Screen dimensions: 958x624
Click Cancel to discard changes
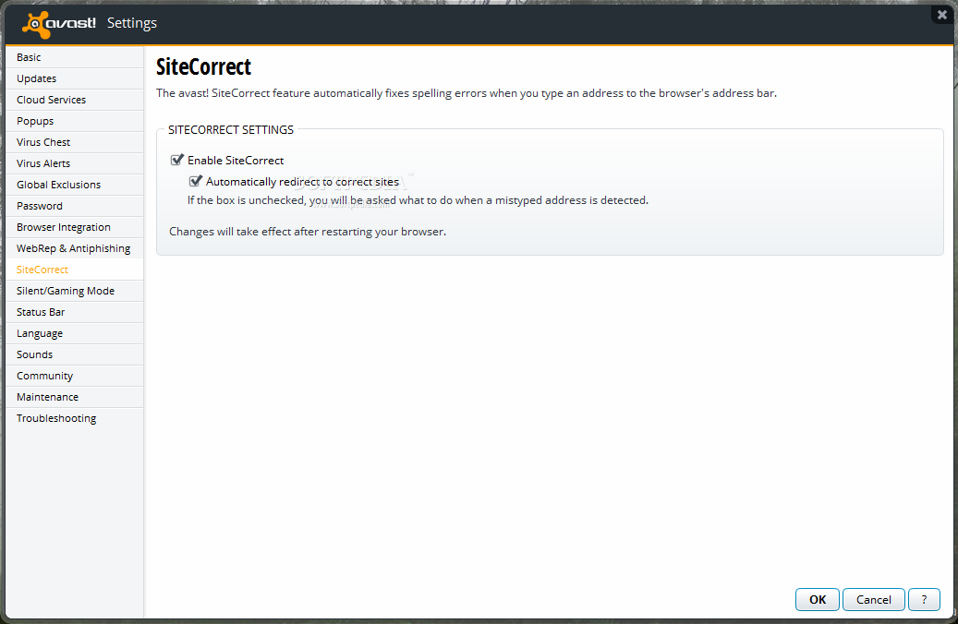point(873,600)
